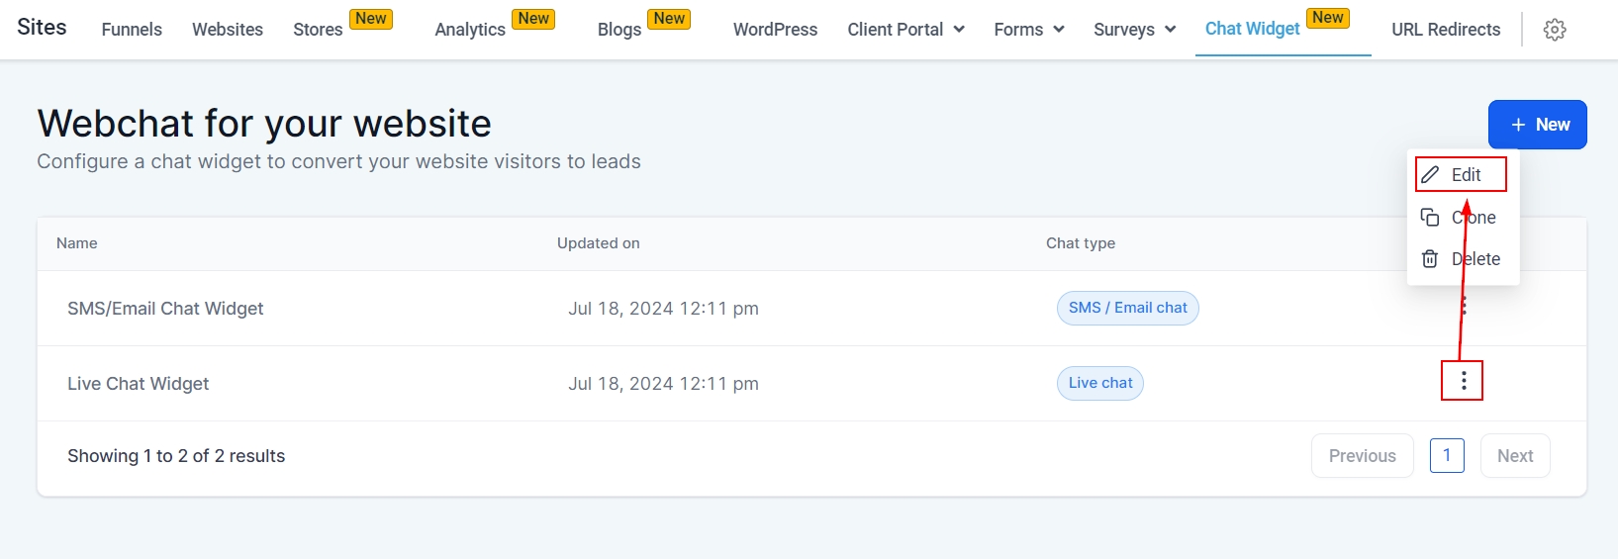Image resolution: width=1618 pixels, height=559 pixels.
Task: Click the Previous pagination button
Action: point(1362,456)
